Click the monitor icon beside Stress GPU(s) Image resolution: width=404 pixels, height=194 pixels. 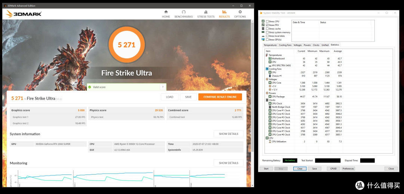coord(263,39)
